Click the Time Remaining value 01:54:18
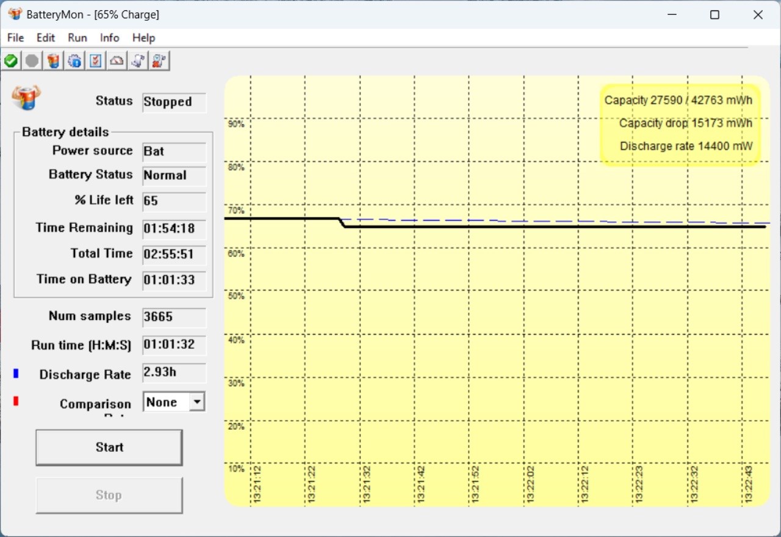 tap(175, 229)
